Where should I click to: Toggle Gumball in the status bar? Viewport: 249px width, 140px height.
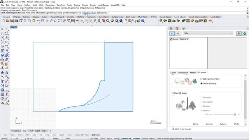(x=137, y=138)
